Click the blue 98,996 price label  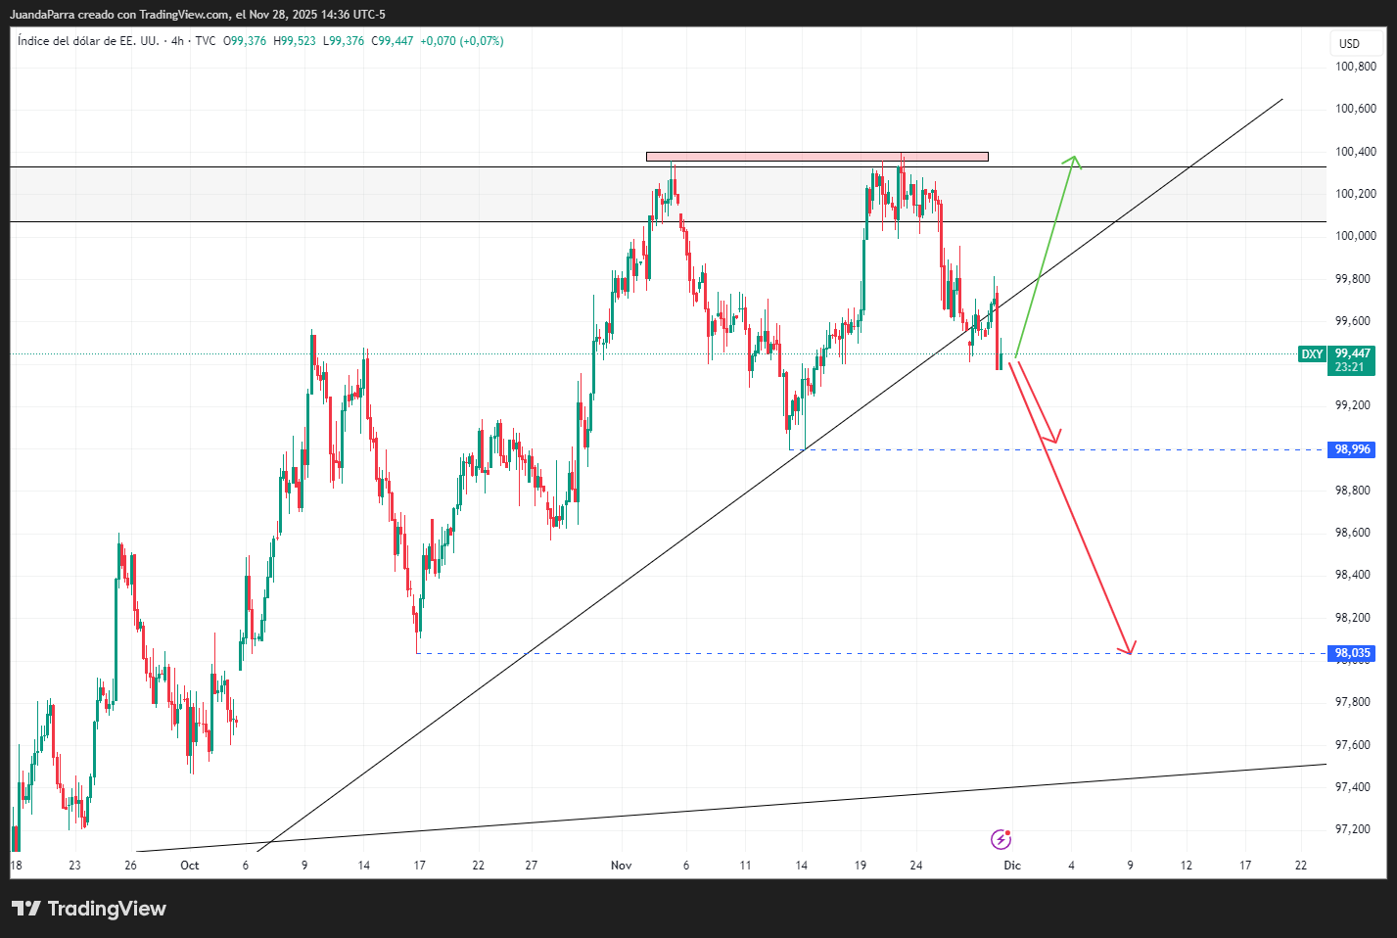pos(1352,449)
